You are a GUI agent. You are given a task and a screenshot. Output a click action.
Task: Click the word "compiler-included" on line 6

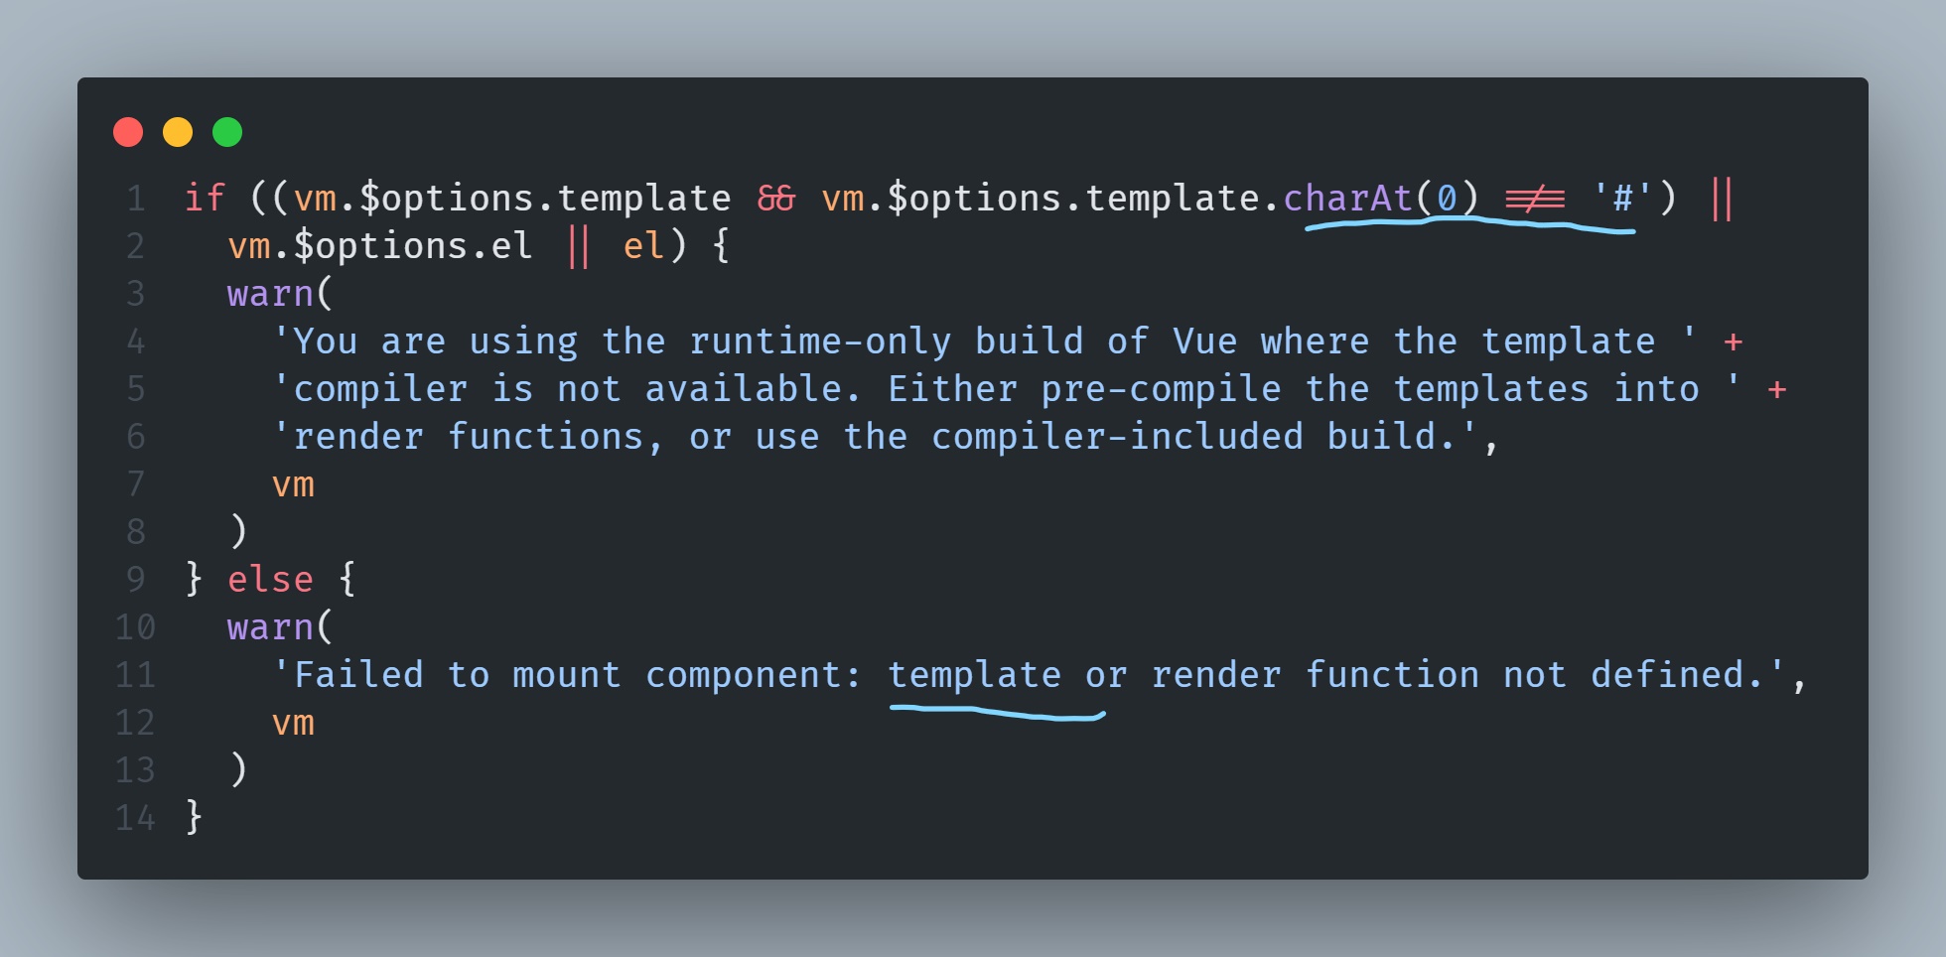click(x=1117, y=437)
